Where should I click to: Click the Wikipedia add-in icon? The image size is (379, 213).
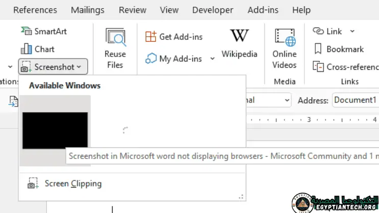coord(239,36)
